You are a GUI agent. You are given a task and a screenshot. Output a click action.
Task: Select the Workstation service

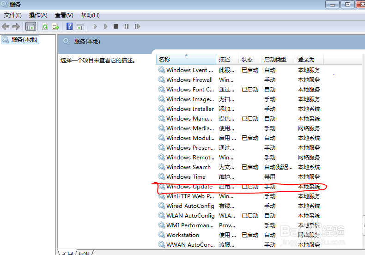pos(239,235)
